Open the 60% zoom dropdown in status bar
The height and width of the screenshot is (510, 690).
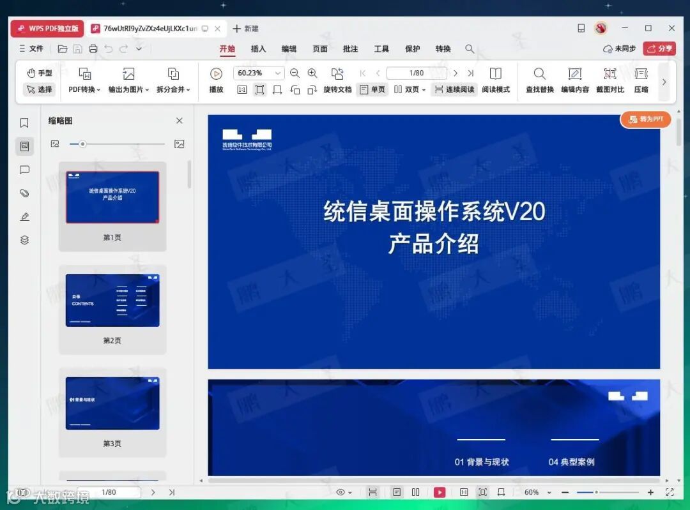coord(537,492)
